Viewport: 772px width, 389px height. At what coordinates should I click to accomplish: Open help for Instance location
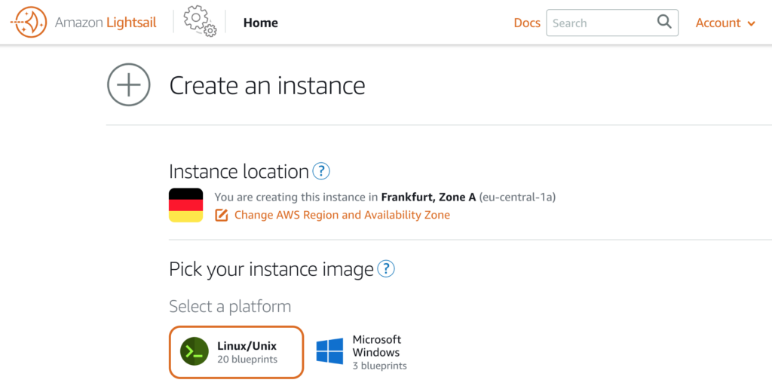click(321, 171)
